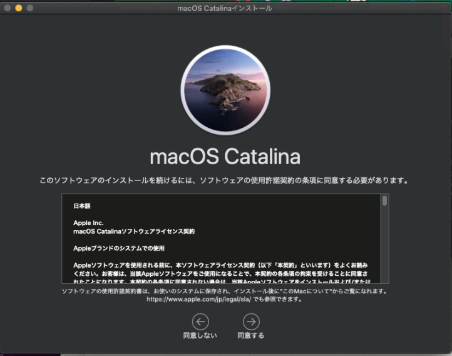Image resolution: width=452 pixels, height=356 pixels.
Task: Click the 日本語 heading in license
Action: tap(82, 206)
